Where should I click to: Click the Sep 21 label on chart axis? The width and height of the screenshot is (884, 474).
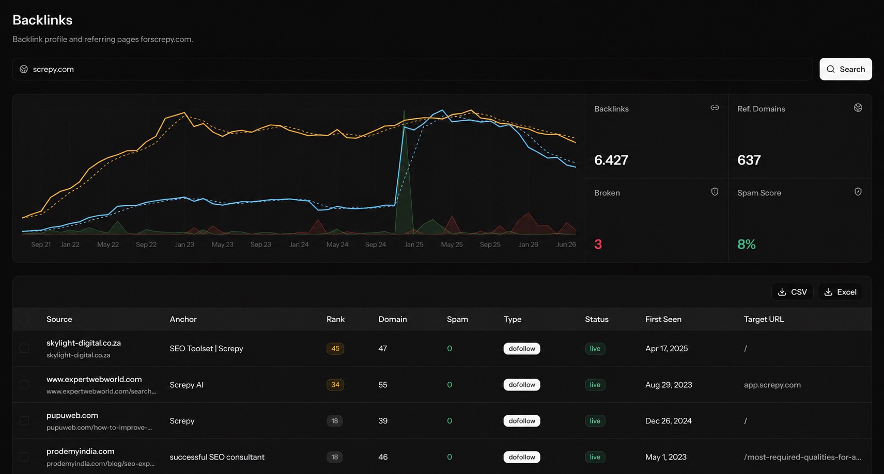(x=41, y=244)
